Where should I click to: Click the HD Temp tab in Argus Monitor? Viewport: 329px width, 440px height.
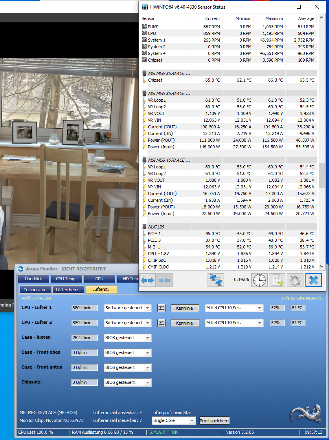point(128,279)
